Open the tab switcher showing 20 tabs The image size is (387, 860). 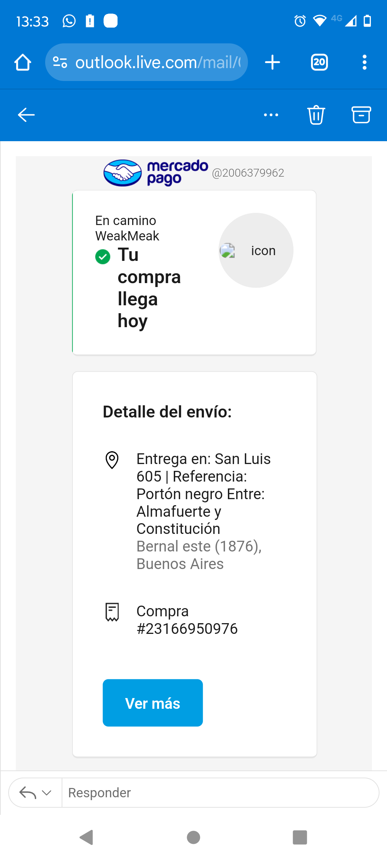(319, 62)
